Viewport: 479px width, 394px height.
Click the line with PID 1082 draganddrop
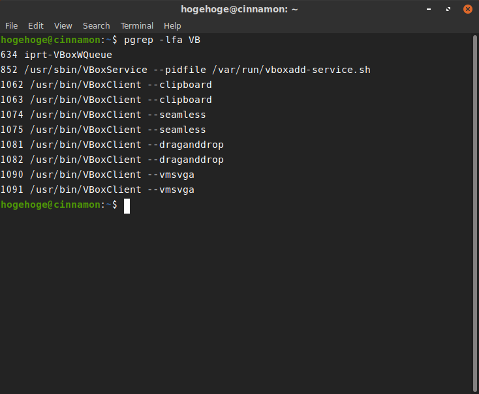tap(112, 160)
